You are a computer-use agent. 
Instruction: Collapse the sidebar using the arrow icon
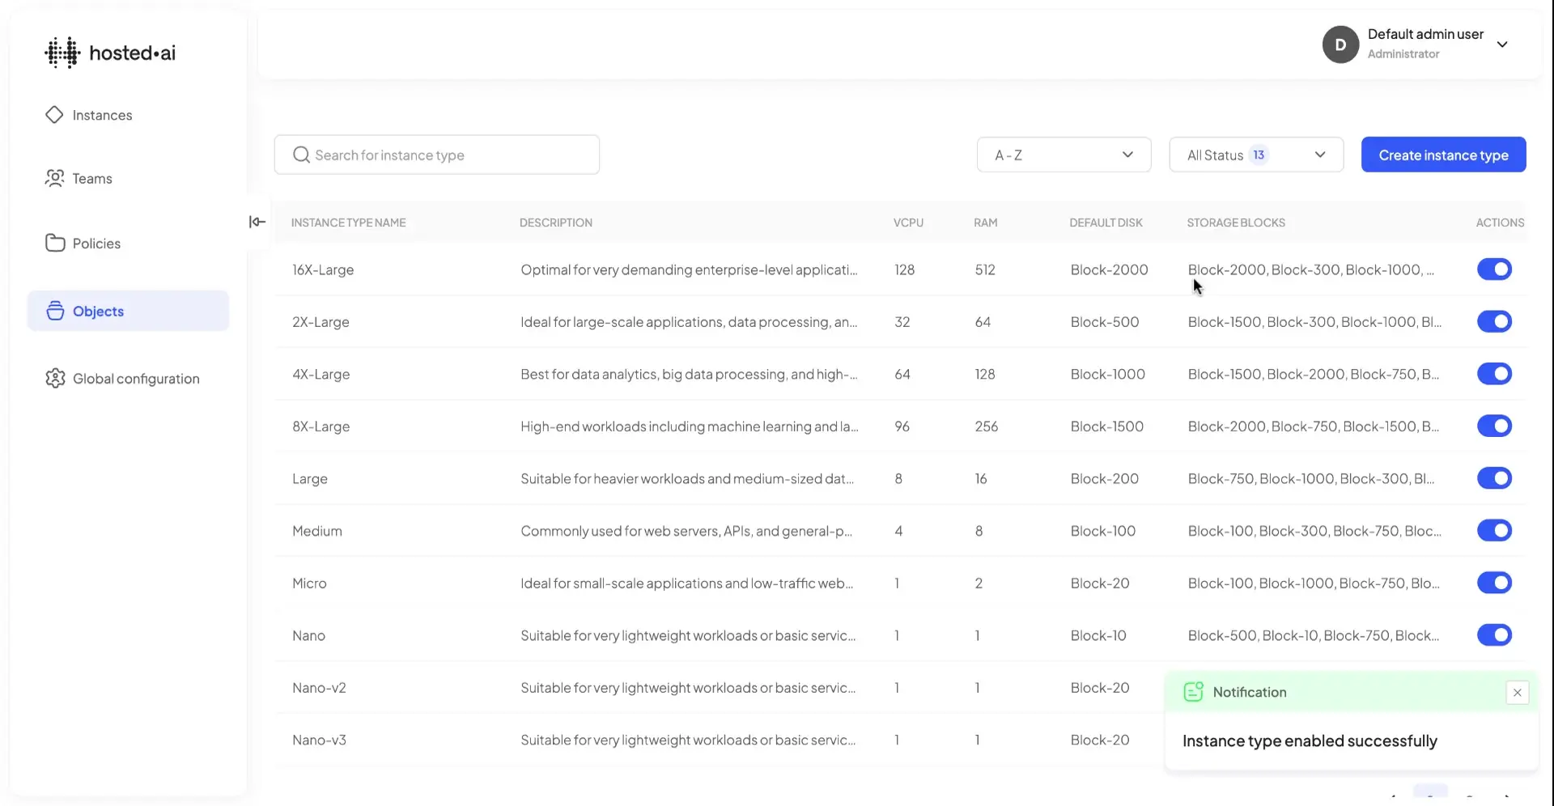coord(257,221)
